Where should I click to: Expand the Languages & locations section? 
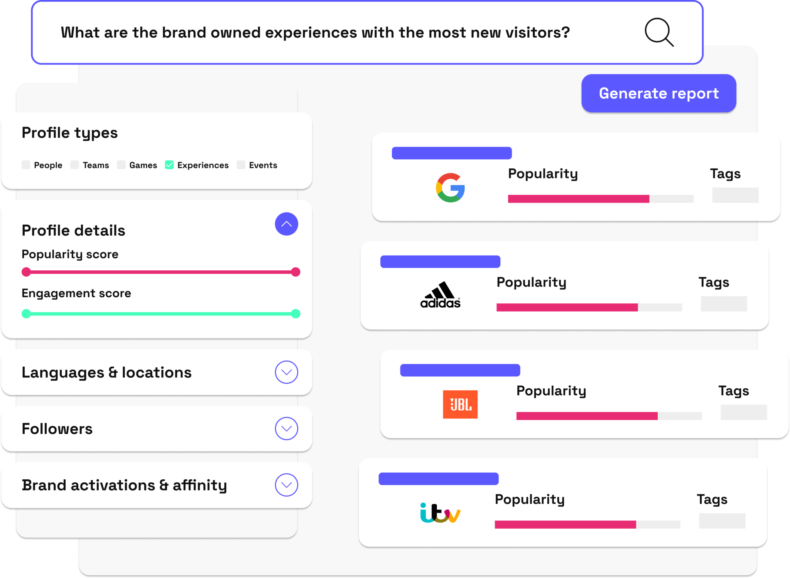point(286,372)
